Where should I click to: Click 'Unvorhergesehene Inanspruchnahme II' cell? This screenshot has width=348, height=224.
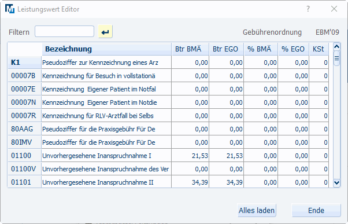coord(106,182)
